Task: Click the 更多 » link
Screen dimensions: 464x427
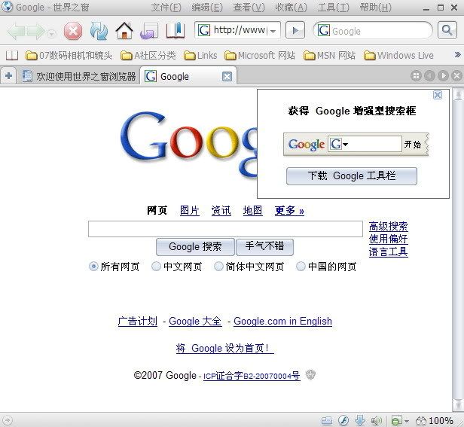Action: coord(289,210)
